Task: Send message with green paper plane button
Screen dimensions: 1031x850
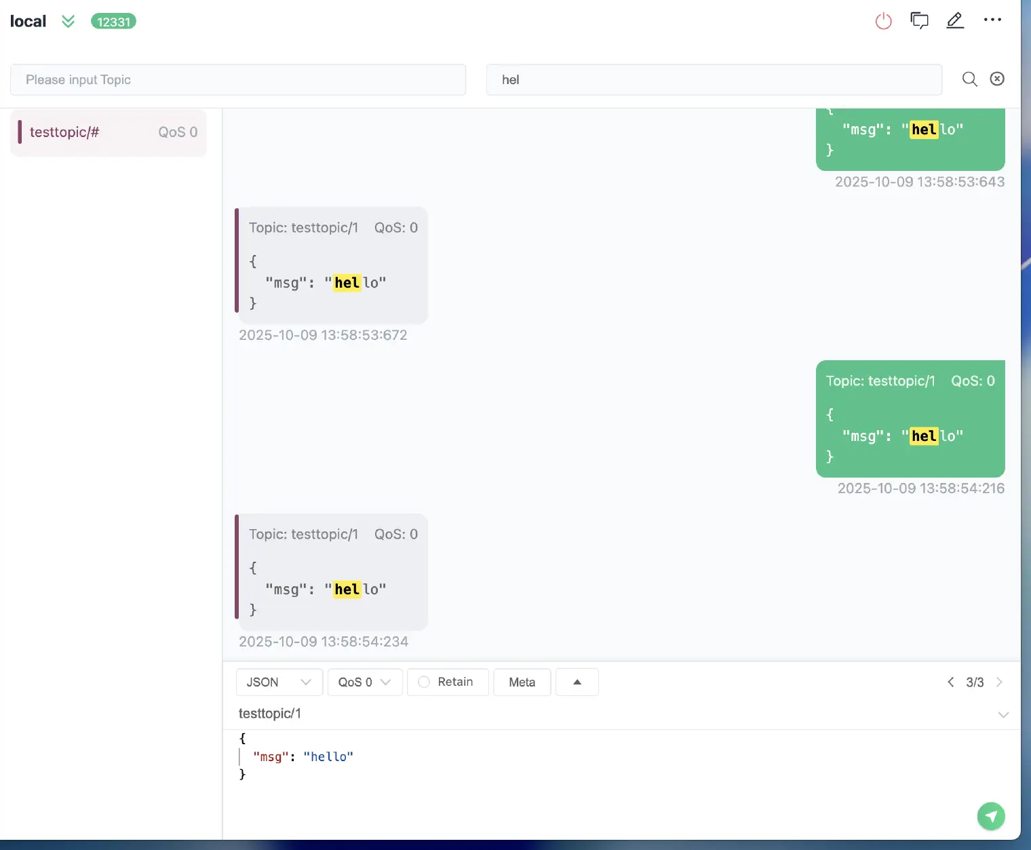Action: click(x=990, y=816)
